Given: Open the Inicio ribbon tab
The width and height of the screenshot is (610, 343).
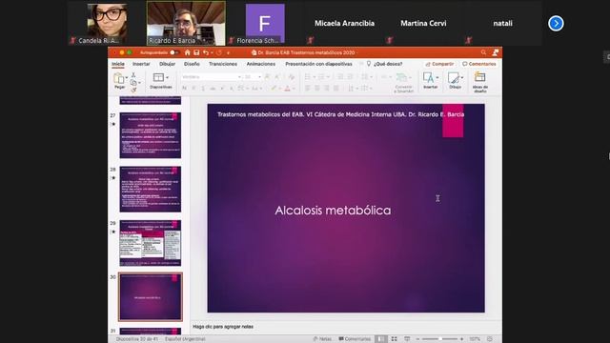Looking at the screenshot, I should [118, 64].
